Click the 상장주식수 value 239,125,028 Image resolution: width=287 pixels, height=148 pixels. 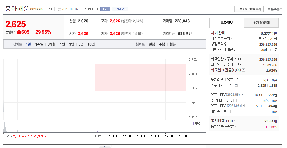point(268,44)
